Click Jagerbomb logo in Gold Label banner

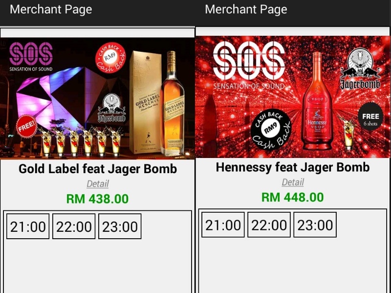pyautogui.click(x=111, y=108)
